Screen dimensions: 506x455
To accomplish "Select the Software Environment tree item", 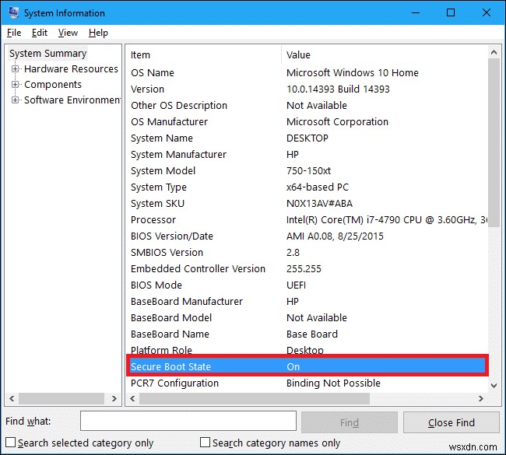I will pyautogui.click(x=72, y=100).
